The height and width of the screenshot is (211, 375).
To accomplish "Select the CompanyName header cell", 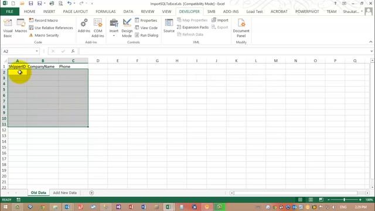I will coord(43,66).
